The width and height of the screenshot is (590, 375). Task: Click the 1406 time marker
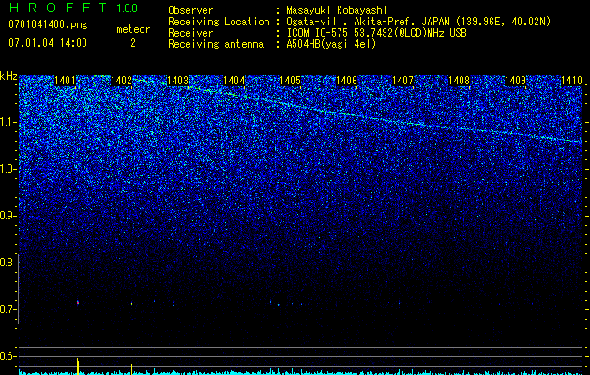346,81
